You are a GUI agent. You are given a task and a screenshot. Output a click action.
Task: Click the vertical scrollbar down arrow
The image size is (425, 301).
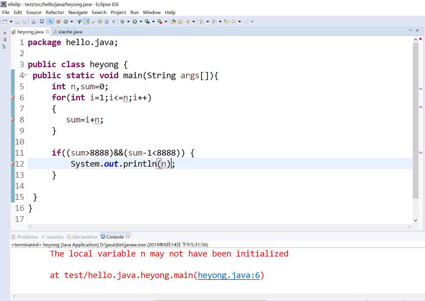(x=416, y=220)
